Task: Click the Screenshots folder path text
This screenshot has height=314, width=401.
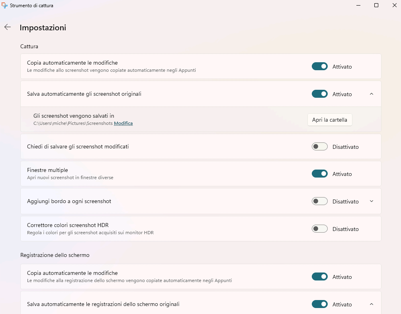Action: [x=73, y=124]
